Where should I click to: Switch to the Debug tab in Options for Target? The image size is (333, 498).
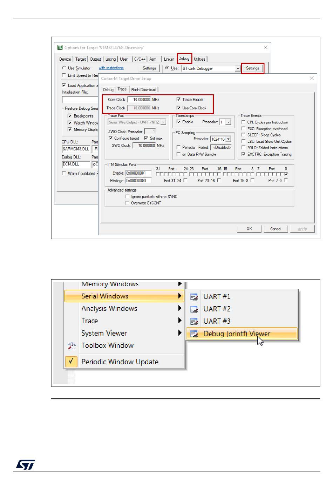pos(184,59)
